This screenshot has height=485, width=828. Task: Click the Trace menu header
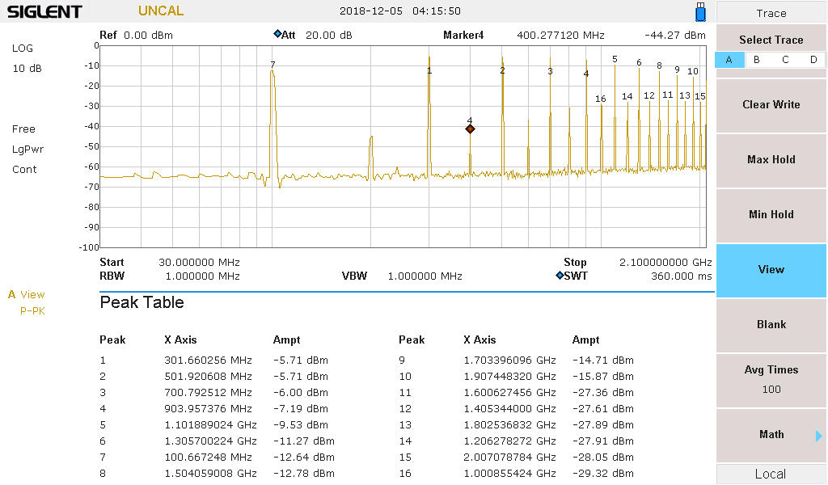(771, 13)
